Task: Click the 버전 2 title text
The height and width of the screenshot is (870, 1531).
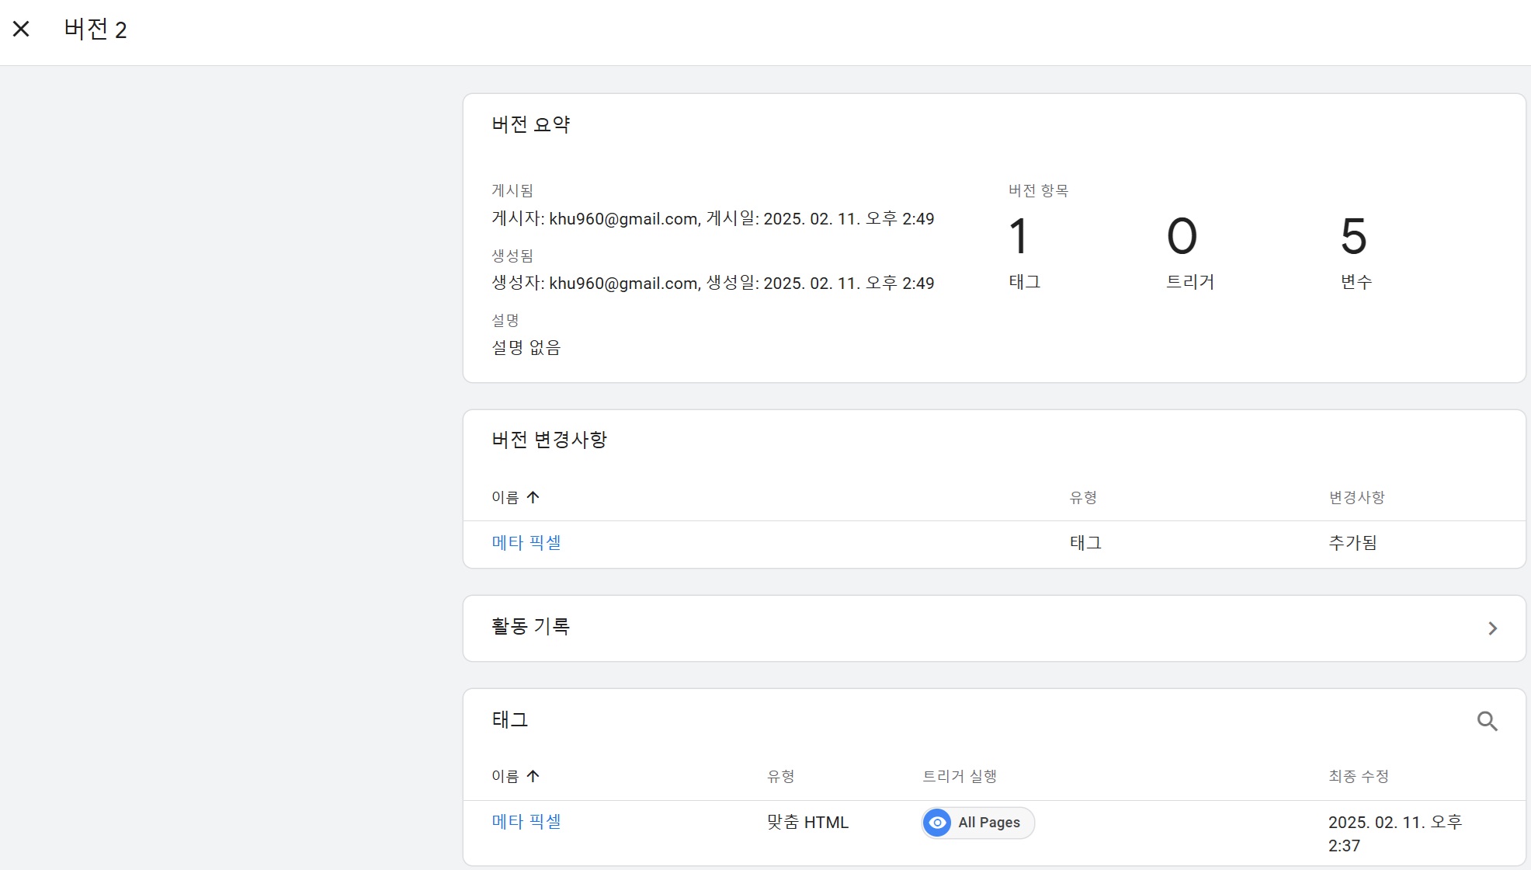Action: pos(95,30)
